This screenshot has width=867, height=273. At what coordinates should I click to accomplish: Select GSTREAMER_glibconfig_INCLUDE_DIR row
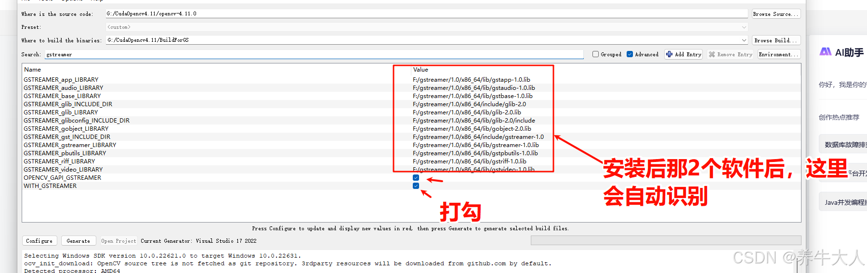click(411, 121)
